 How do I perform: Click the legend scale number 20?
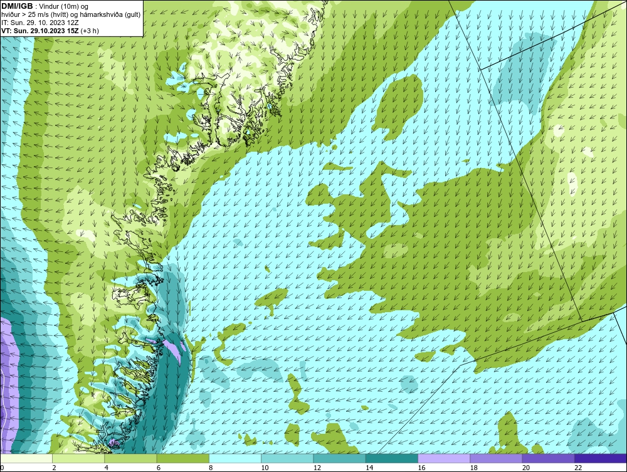coord(526,468)
